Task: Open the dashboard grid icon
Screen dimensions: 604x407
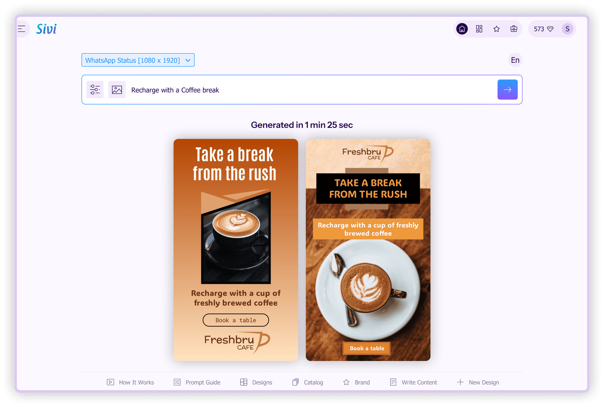Action: 479,29
